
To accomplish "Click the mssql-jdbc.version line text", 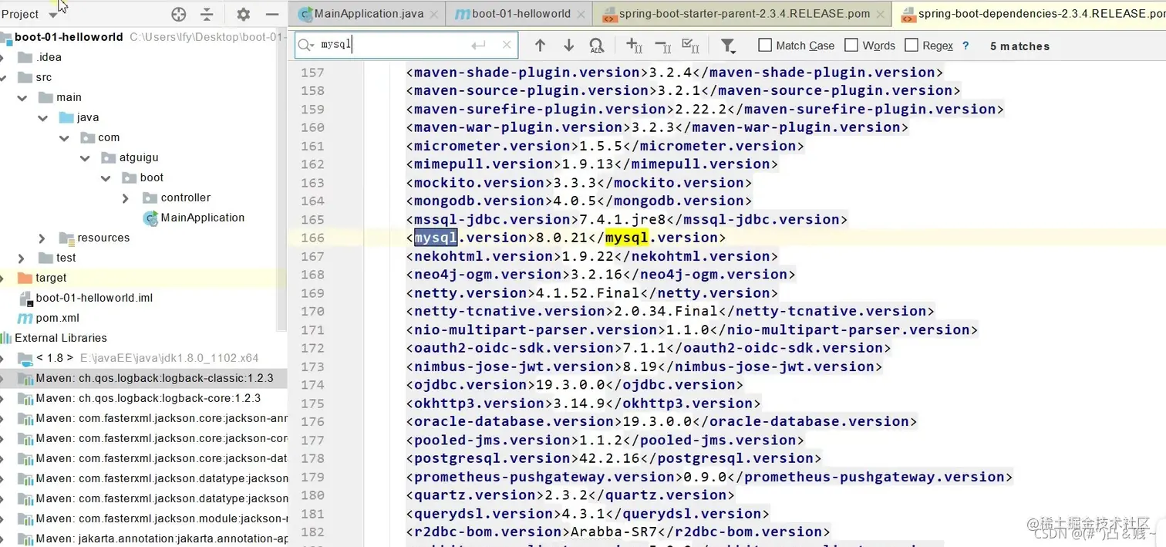I will [626, 219].
